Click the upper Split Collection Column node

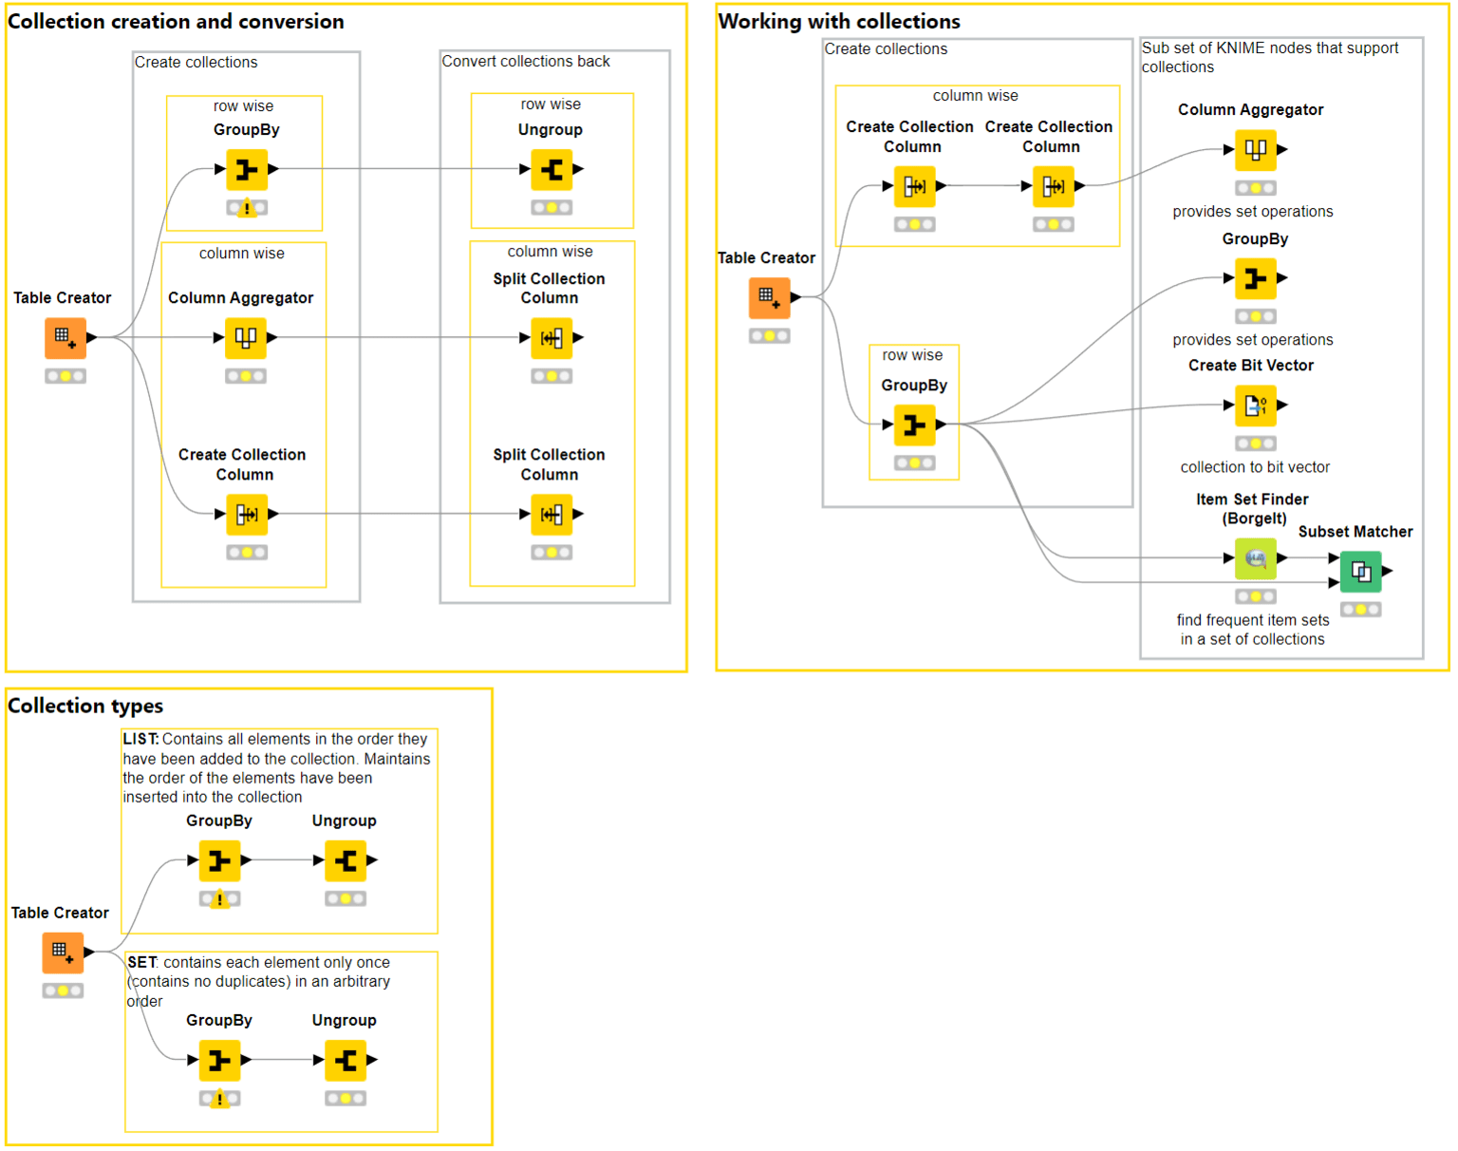pyautogui.click(x=551, y=337)
